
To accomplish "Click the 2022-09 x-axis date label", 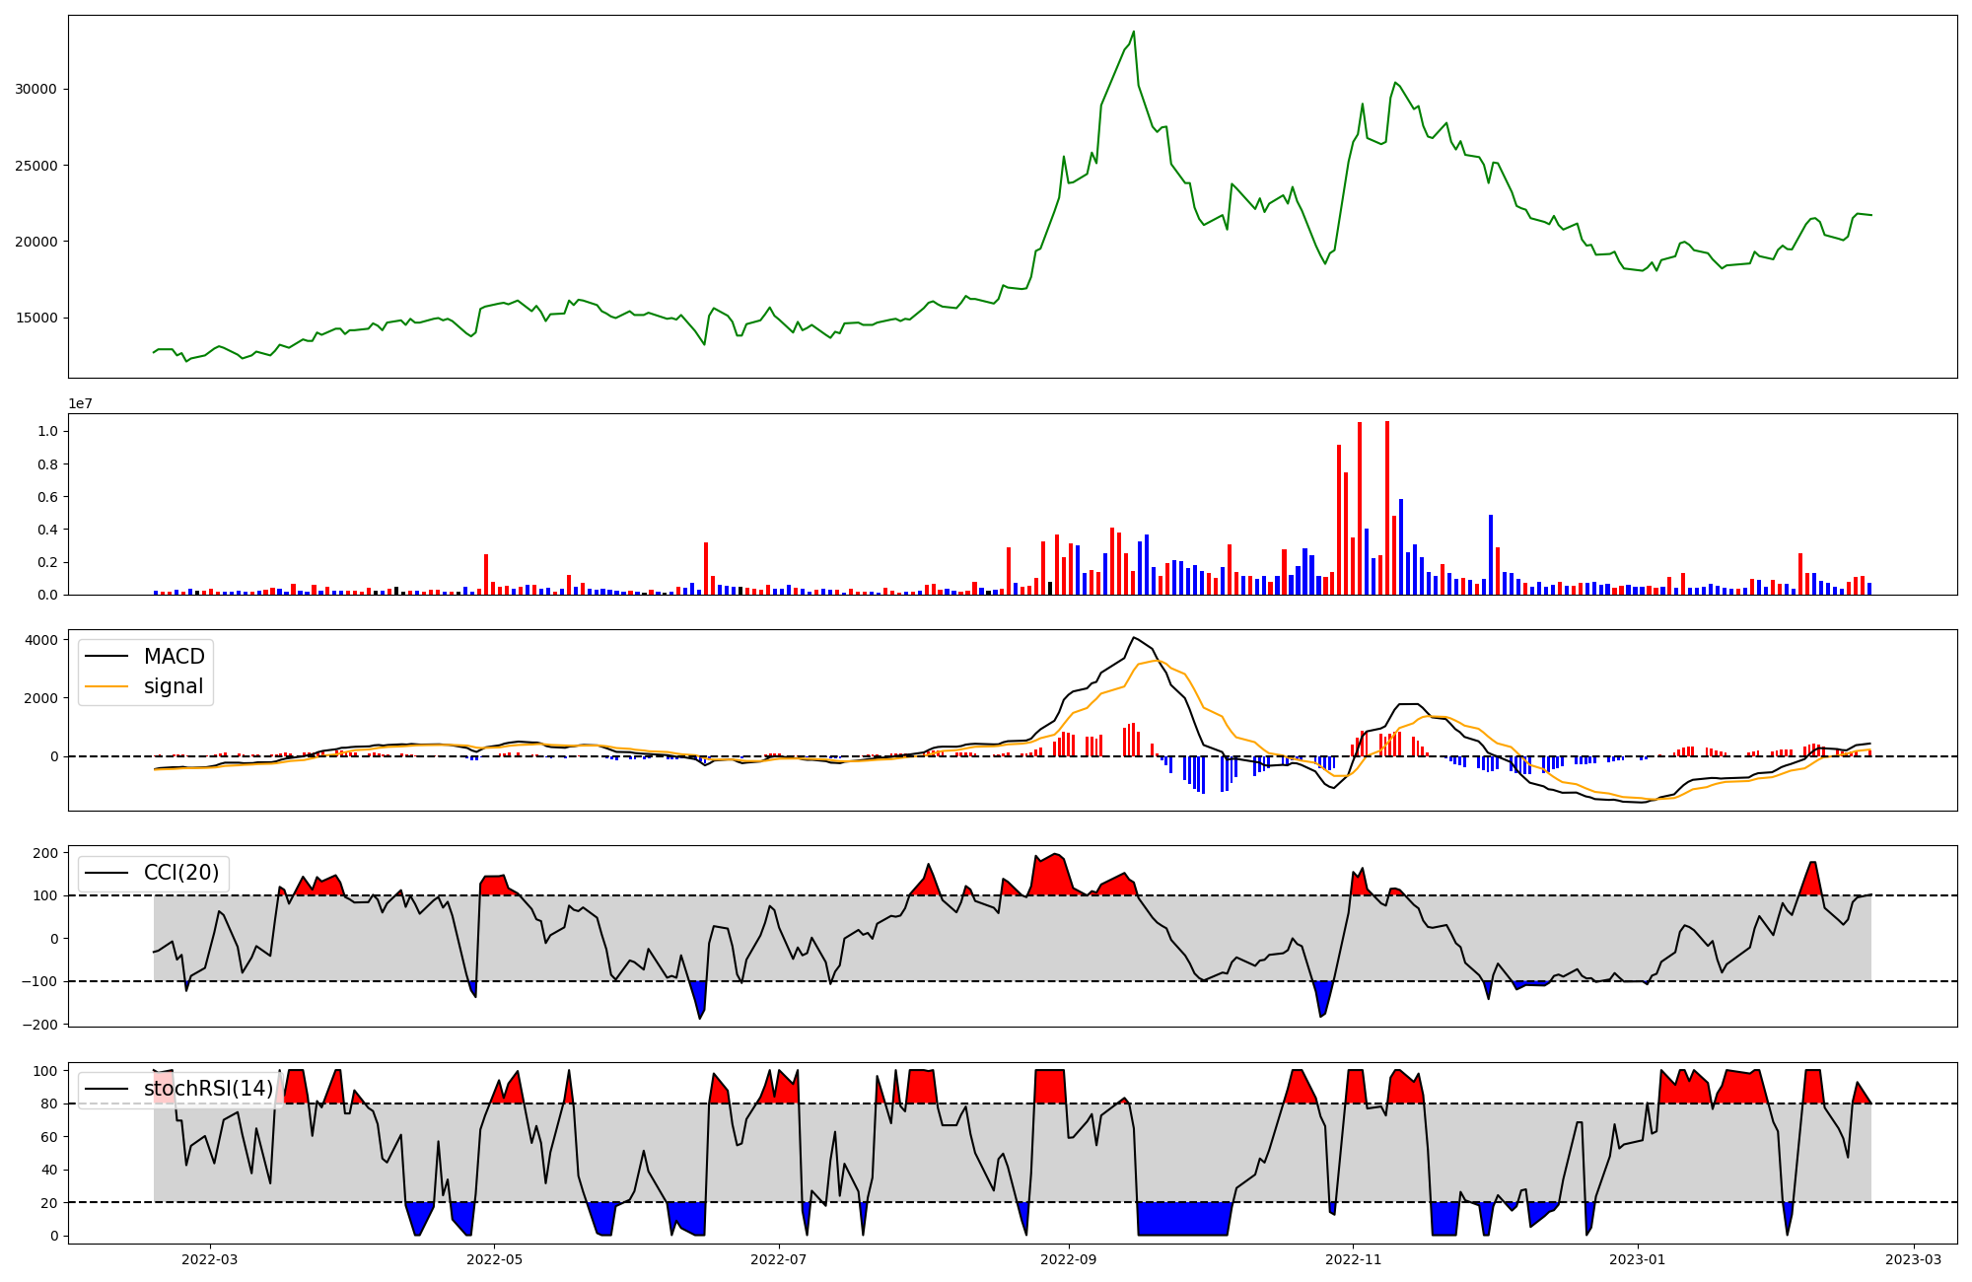I will pyautogui.click(x=1068, y=1259).
